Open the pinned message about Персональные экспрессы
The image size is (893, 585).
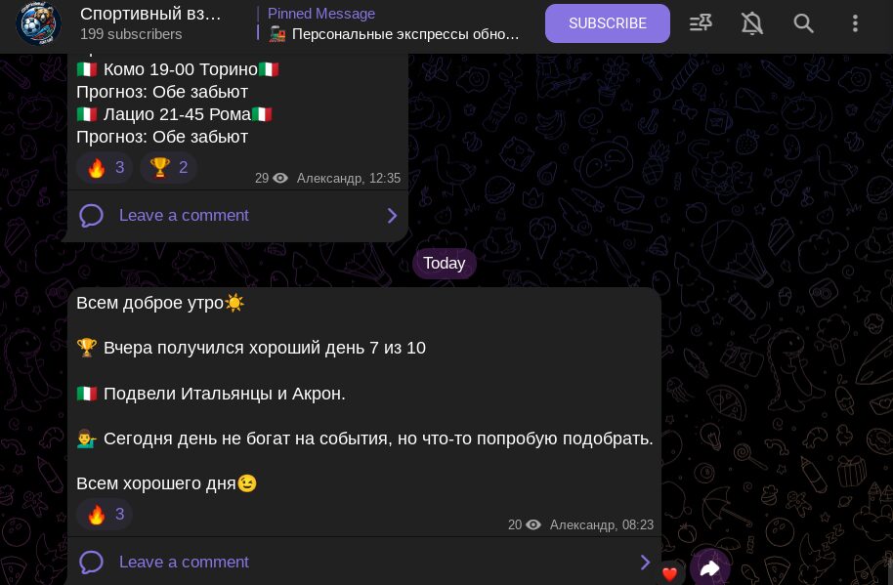point(393,23)
